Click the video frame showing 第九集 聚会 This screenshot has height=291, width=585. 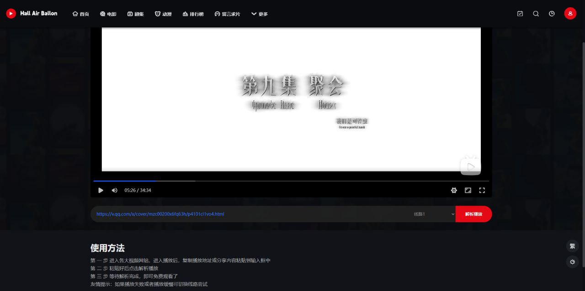tap(291, 99)
